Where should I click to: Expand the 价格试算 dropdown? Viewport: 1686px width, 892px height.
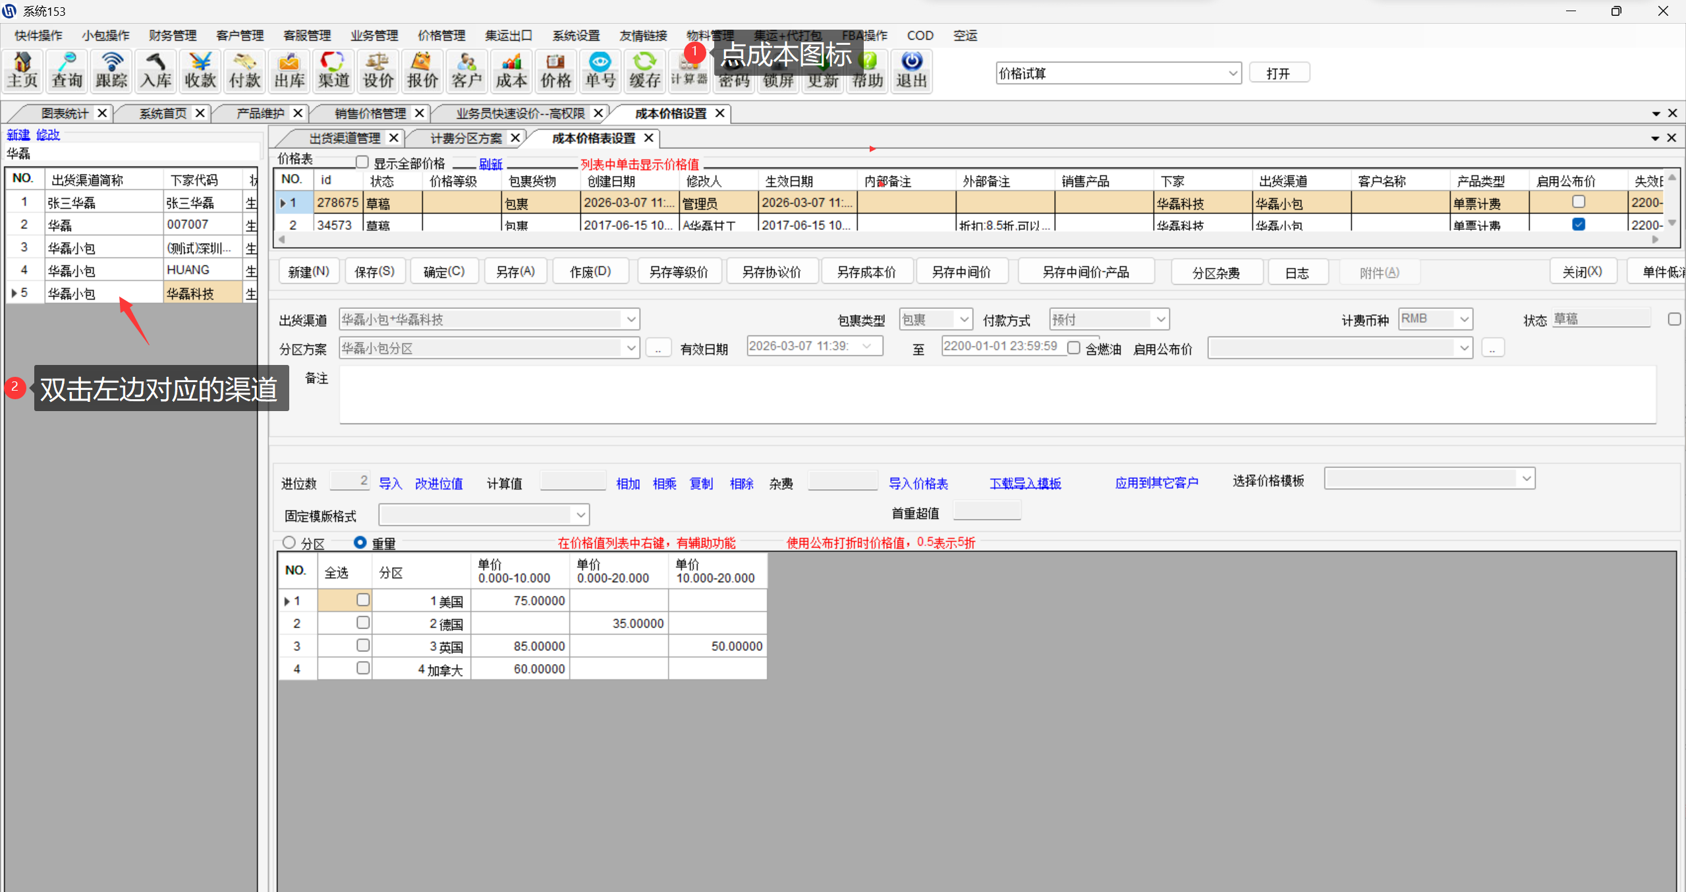click(1233, 73)
